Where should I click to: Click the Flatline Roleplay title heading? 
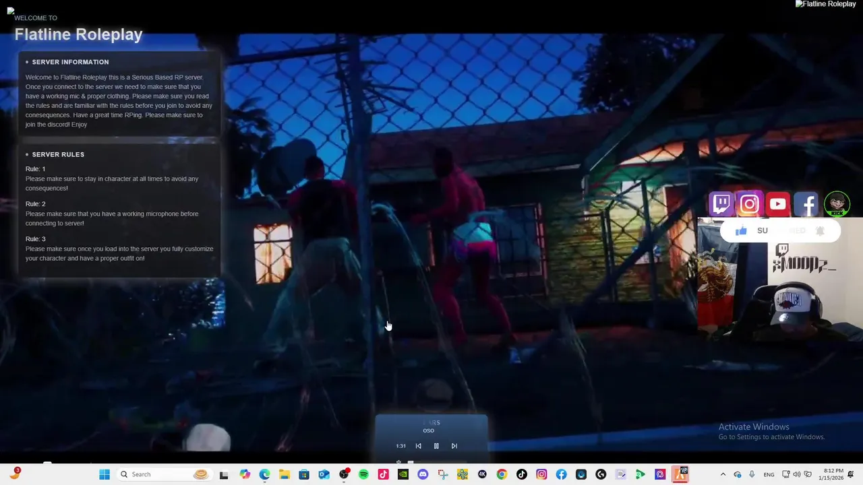[x=78, y=34]
